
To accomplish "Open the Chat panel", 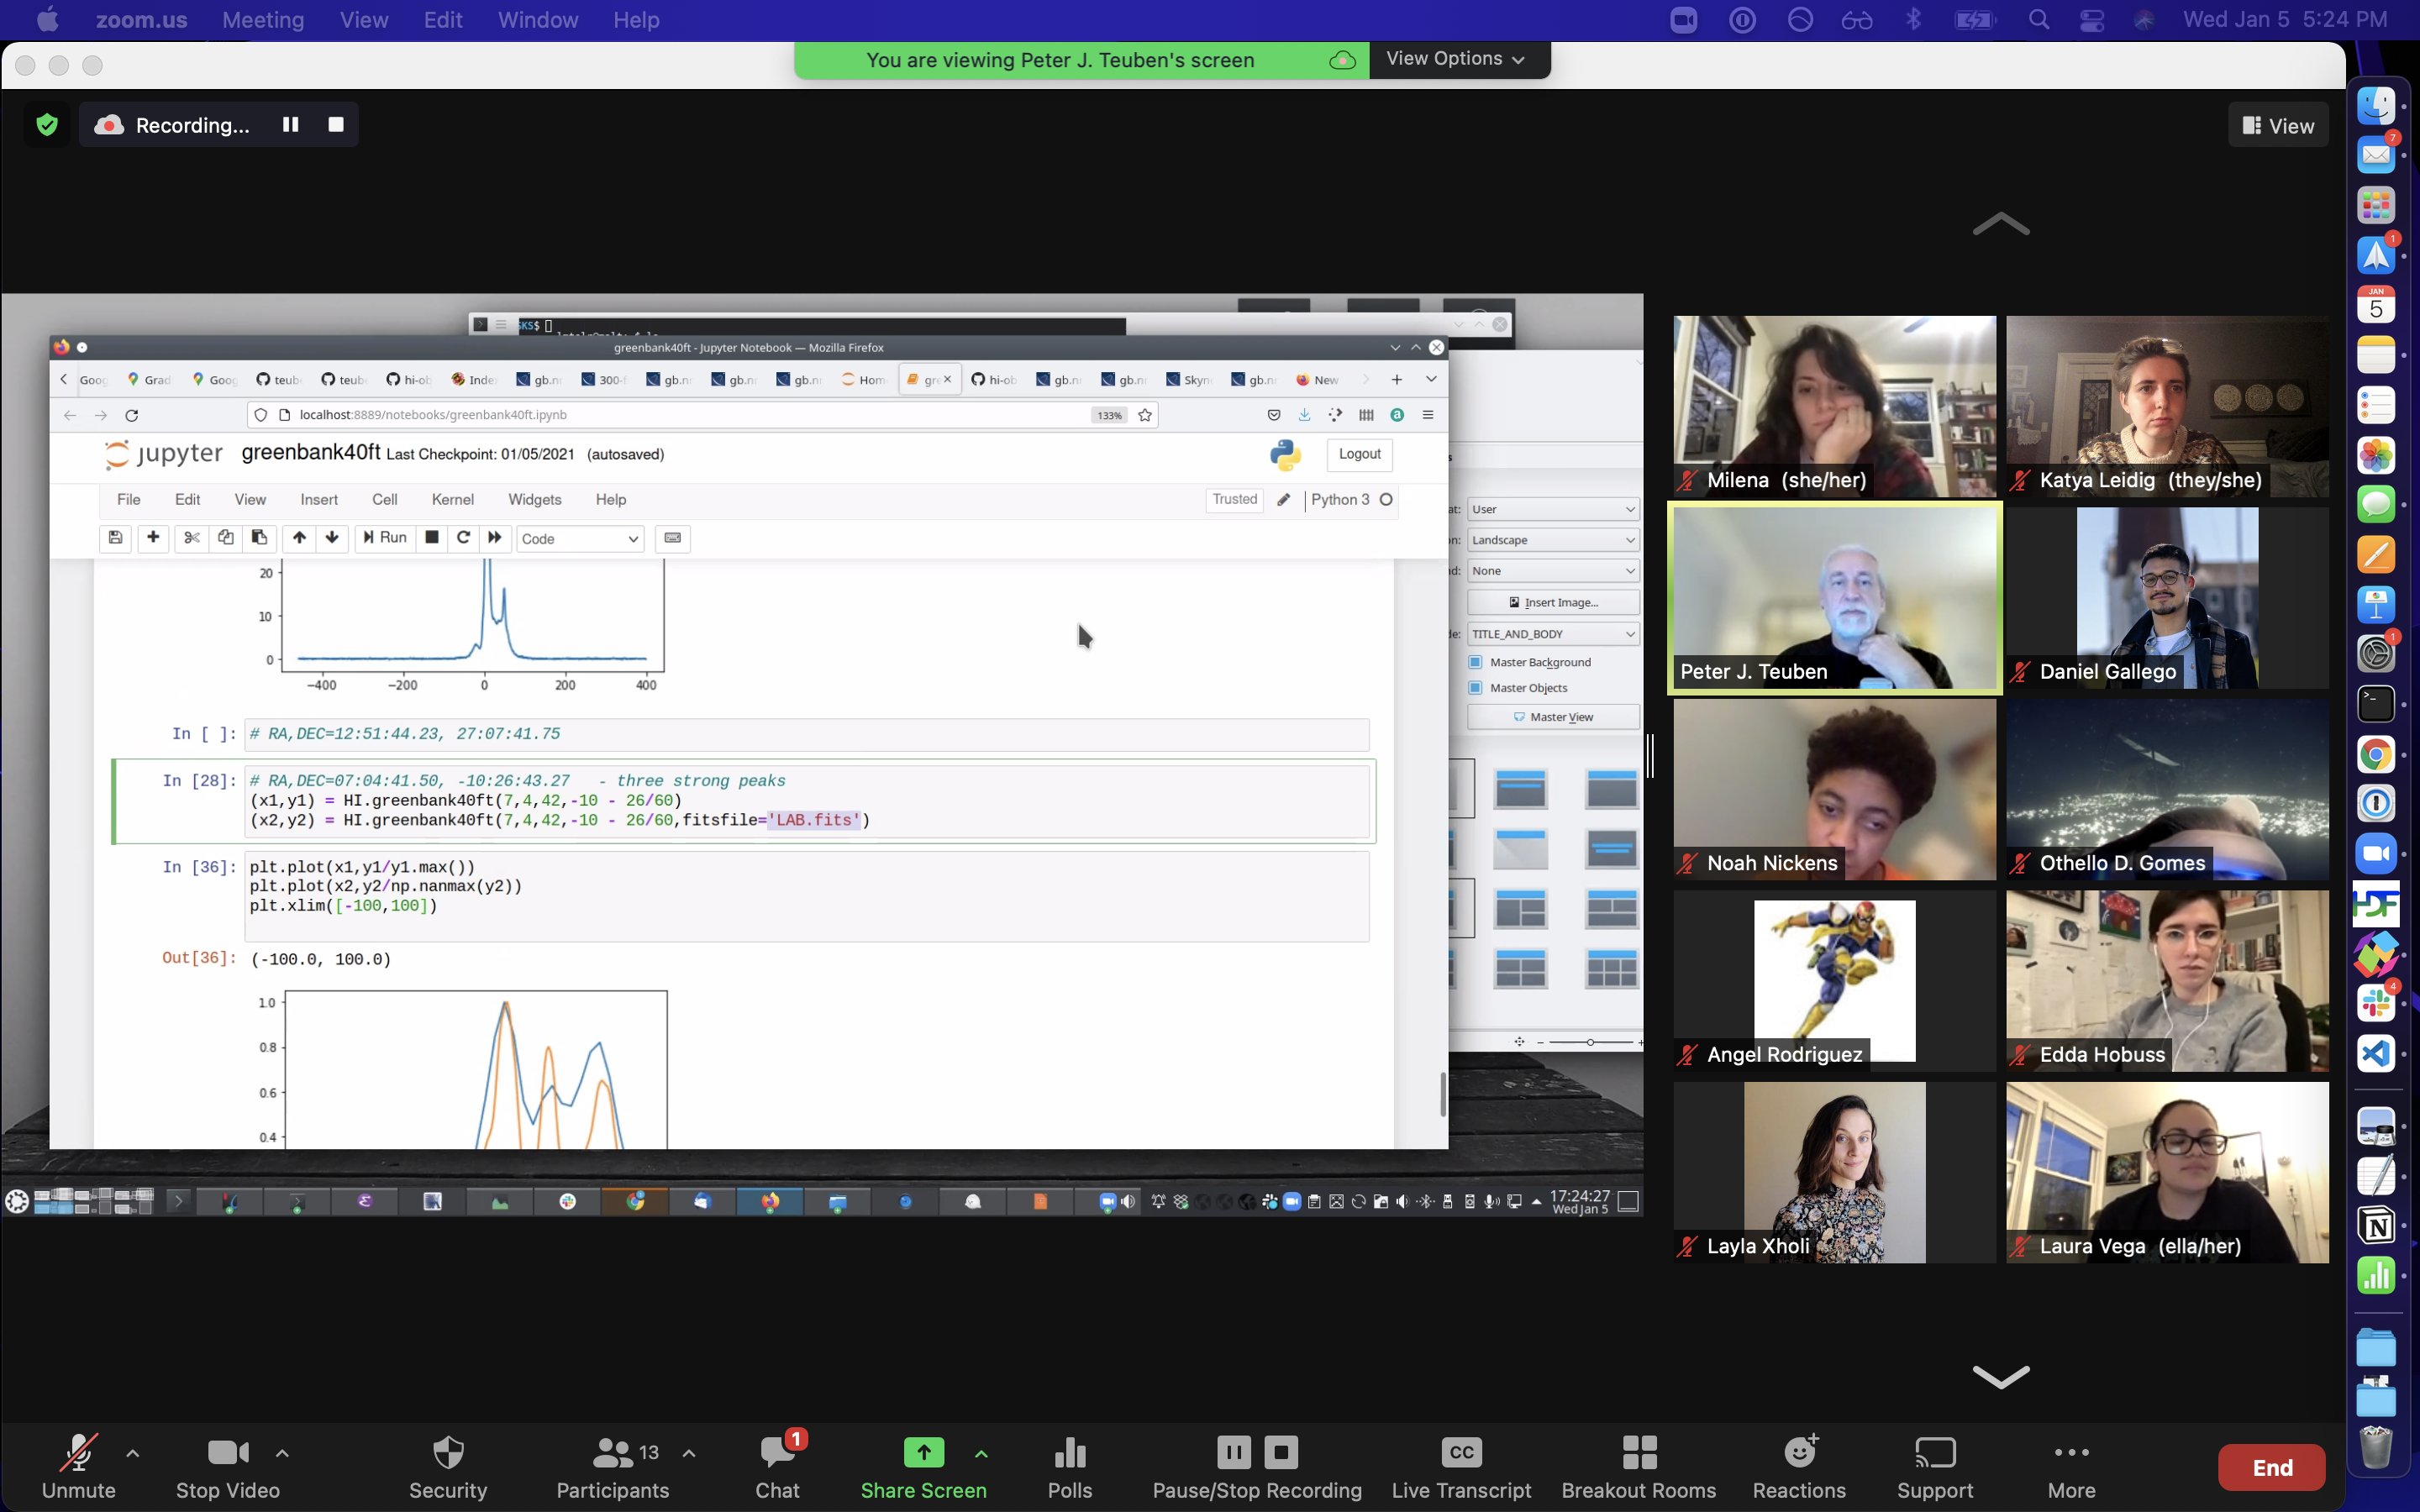I will [778, 1465].
